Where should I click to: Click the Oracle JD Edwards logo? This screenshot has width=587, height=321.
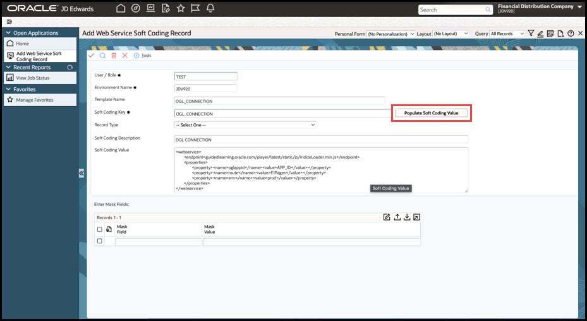(x=50, y=8)
